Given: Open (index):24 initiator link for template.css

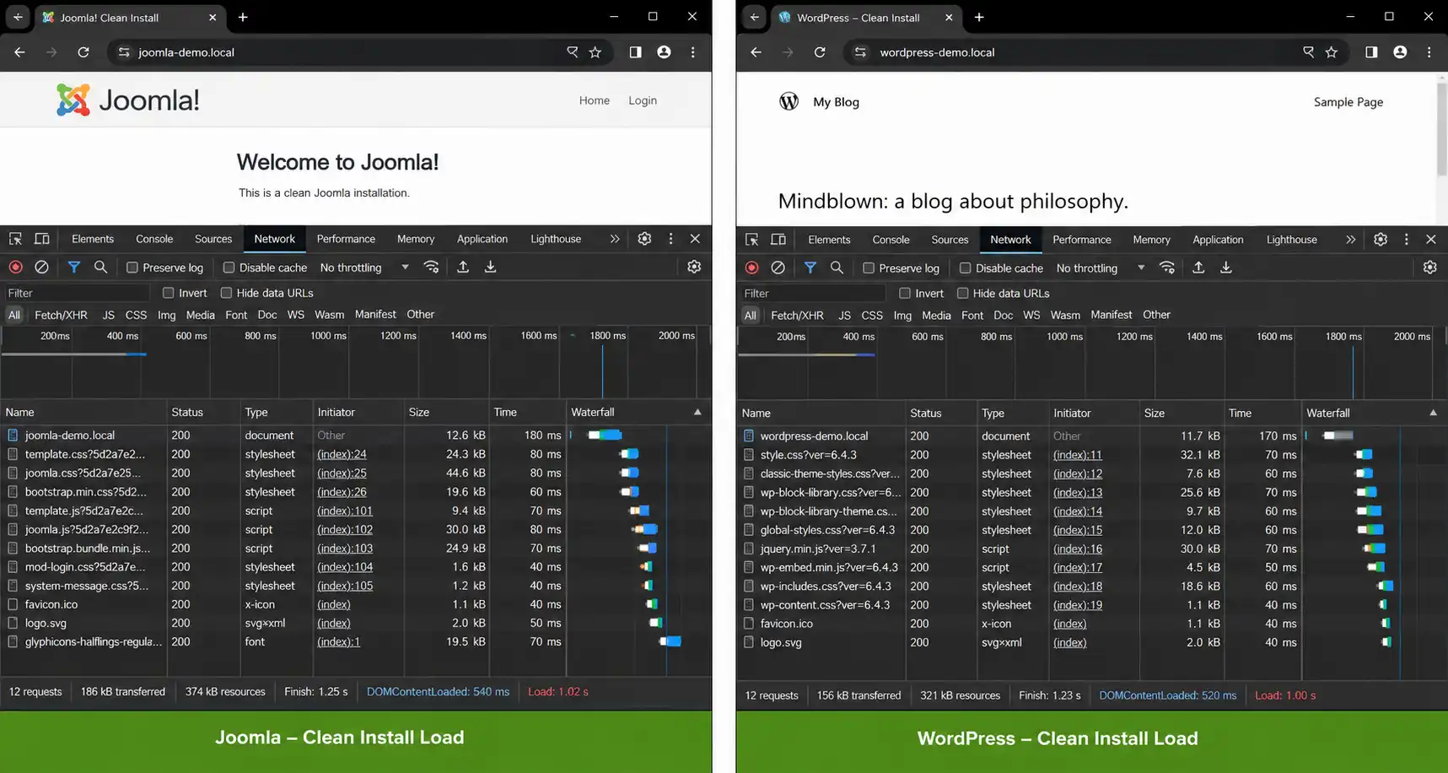Looking at the screenshot, I should (342, 454).
